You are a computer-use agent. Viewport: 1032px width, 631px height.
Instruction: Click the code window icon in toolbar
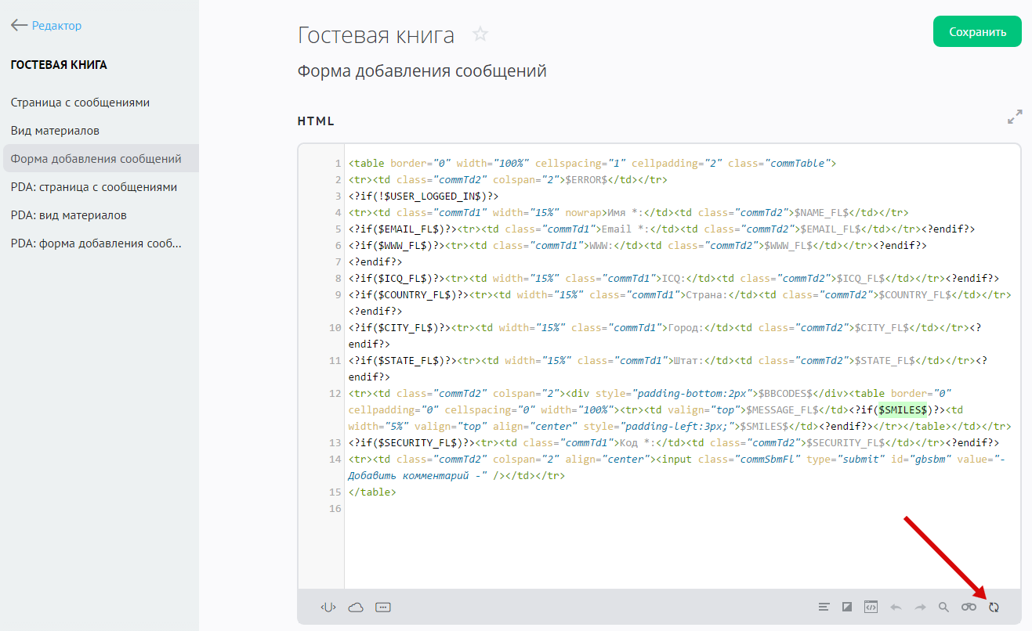(x=871, y=607)
